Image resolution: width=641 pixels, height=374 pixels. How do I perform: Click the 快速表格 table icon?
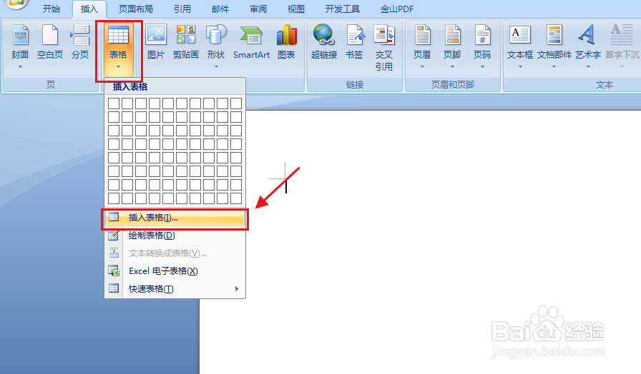[x=114, y=288]
